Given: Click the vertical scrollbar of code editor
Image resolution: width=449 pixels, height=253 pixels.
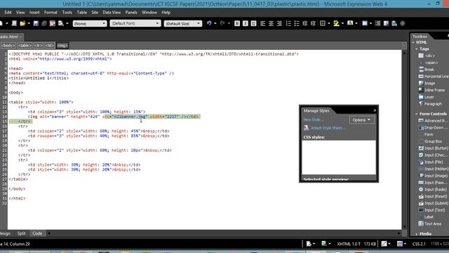Looking at the screenshot, I should pos(404,139).
